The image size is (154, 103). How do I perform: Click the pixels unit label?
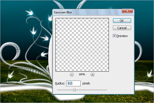point(86,83)
